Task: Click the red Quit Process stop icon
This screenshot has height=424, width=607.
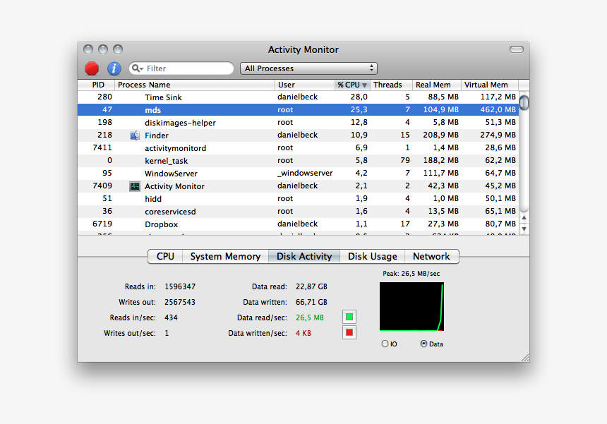Action: tap(92, 68)
